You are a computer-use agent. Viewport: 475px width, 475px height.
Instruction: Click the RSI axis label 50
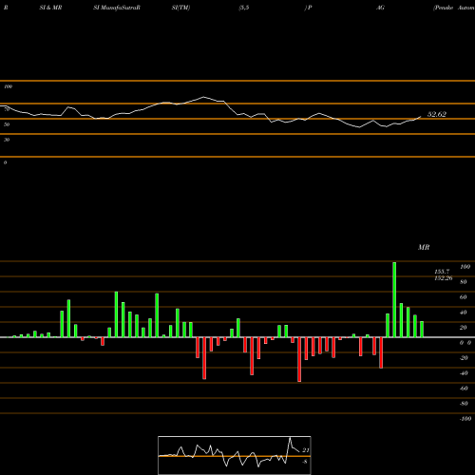tap(7, 124)
